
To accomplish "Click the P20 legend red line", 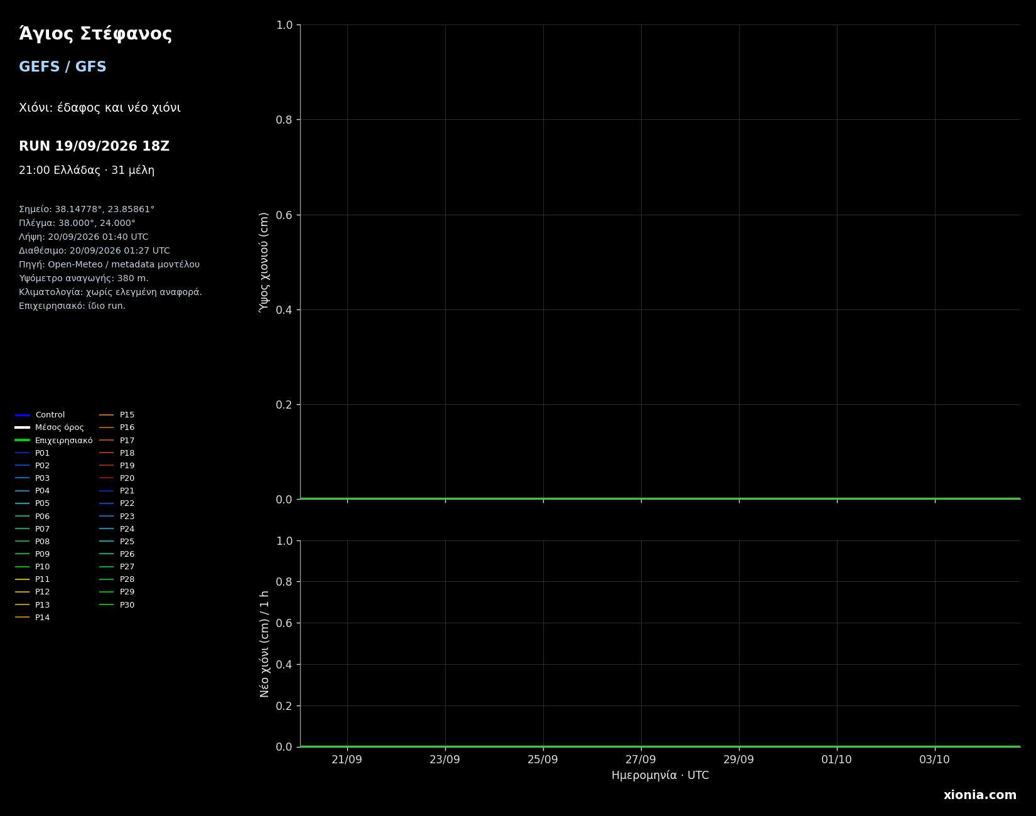I will (107, 478).
